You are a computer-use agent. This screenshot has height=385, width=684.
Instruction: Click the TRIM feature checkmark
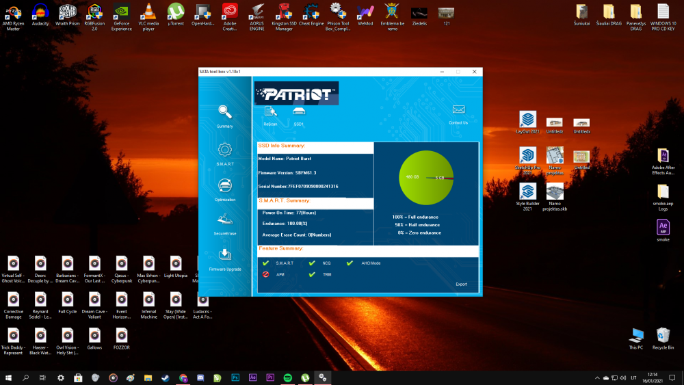click(312, 274)
